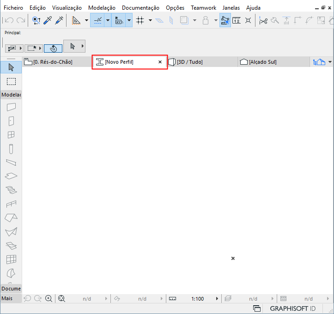Select the Marquee tool in the toolbox
The width and height of the screenshot is (334, 314).
(11, 82)
